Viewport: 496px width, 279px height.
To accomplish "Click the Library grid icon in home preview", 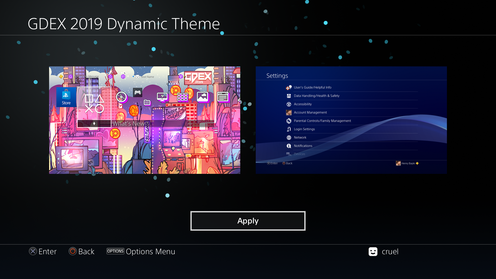I will tap(182, 97).
